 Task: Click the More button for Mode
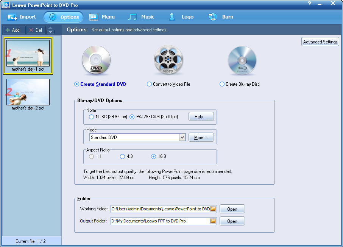[x=201, y=137]
